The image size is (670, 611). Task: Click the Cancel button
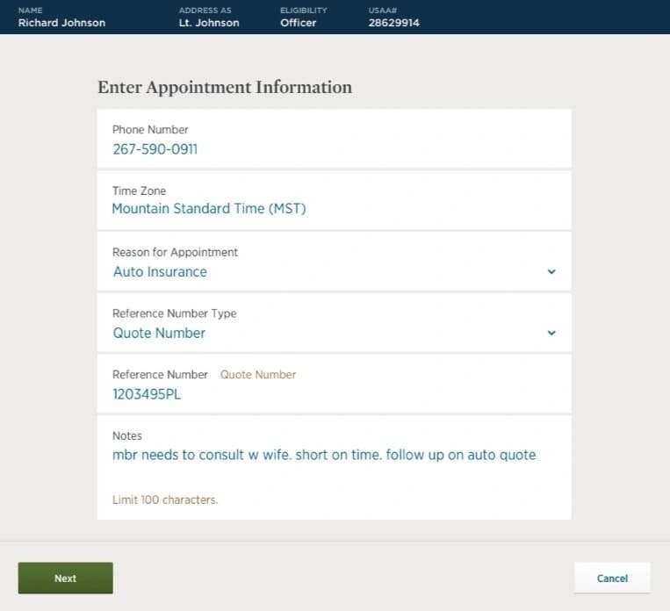tap(612, 578)
